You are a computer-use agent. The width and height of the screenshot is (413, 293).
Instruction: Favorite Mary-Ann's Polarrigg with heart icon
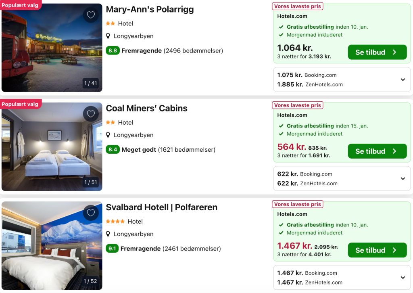91,15
